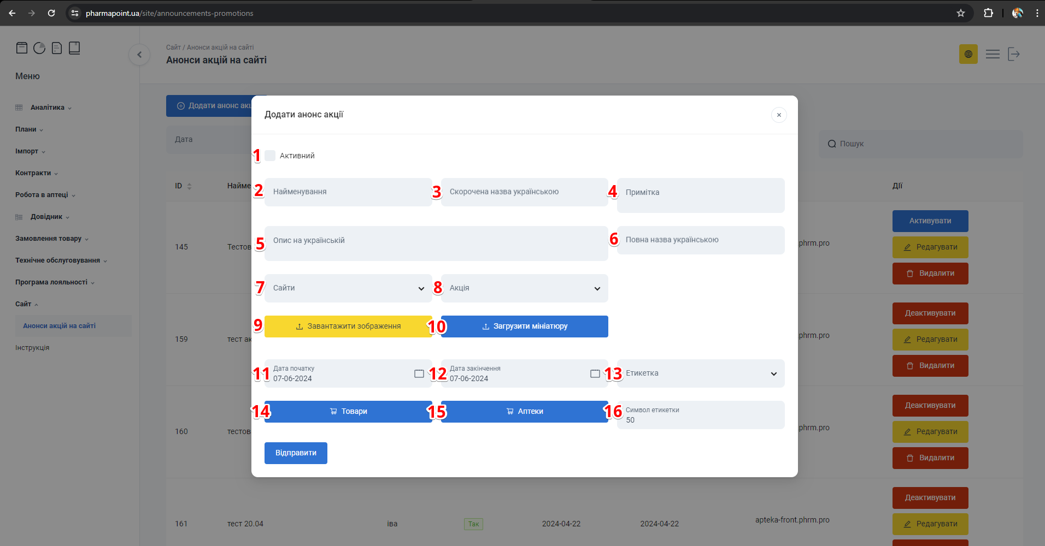
Task: Open the hamburger menu icon in header
Action: pyautogui.click(x=993, y=54)
